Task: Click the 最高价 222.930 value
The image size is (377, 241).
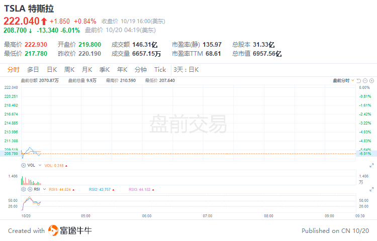Action: pos(36,45)
